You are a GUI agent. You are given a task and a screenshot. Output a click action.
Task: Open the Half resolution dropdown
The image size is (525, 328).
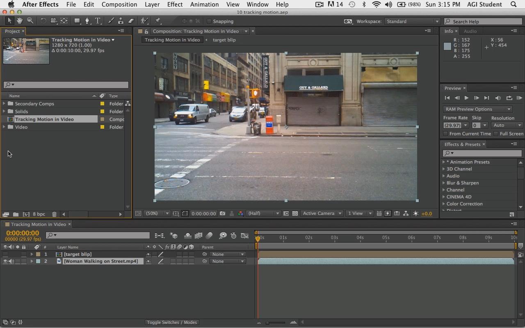coord(264,214)
